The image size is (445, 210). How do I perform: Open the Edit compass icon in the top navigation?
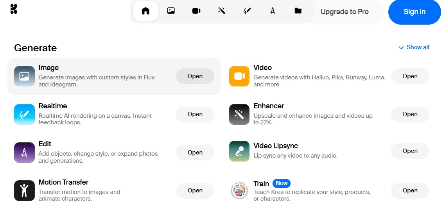[x=273, y=11]
